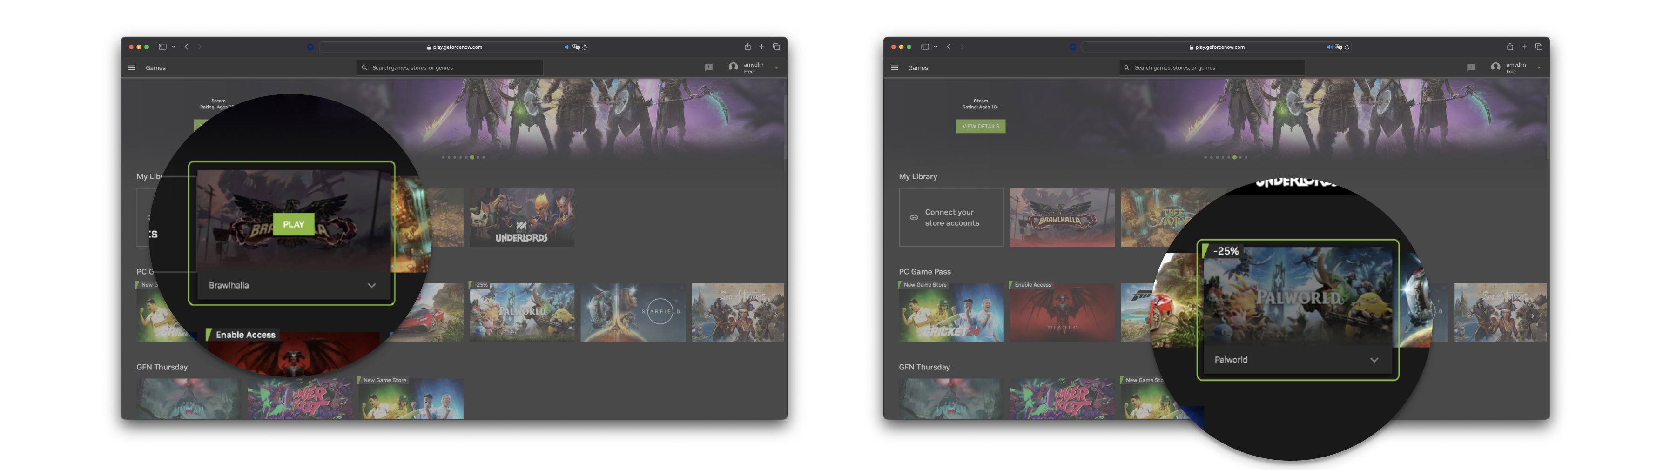Open hamburger menu in left GeForce NOW window

point(132,67)
